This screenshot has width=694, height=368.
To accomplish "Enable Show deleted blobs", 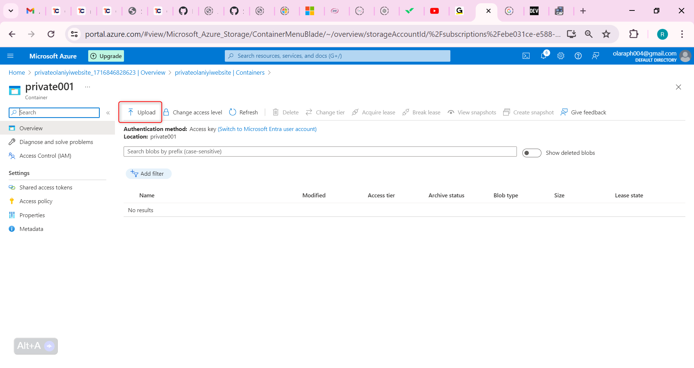I will [531, 153].
